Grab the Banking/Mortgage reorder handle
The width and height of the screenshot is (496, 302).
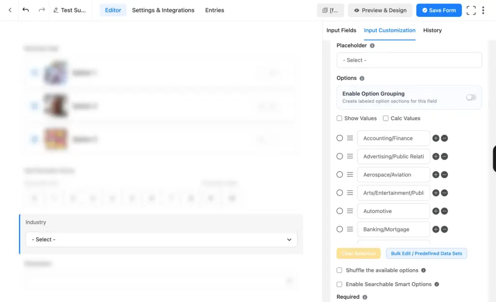tap(350, 229)
